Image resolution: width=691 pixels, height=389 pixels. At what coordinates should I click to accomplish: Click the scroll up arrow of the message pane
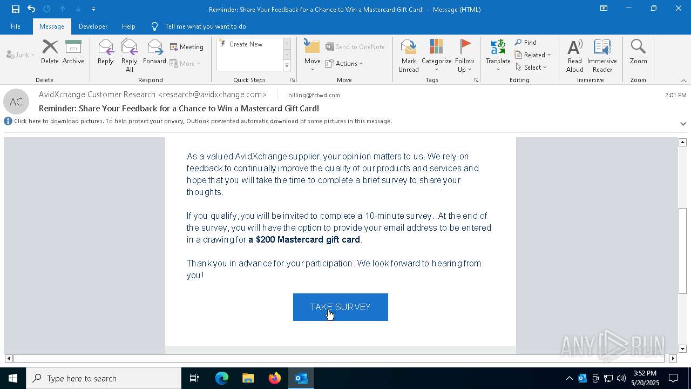point(682,142)
